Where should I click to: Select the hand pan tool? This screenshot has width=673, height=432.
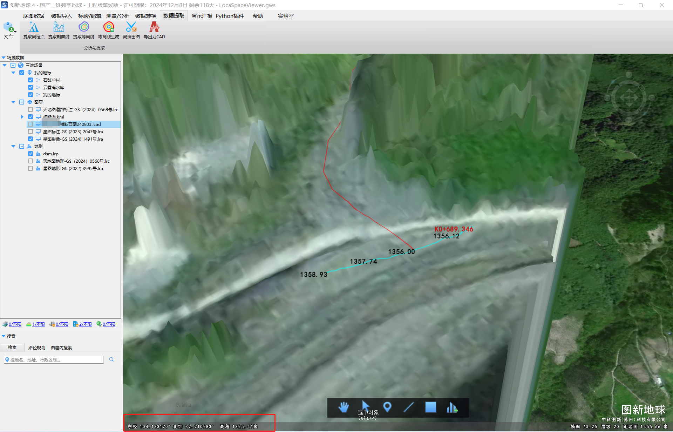point(344,407)
